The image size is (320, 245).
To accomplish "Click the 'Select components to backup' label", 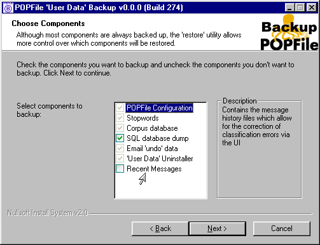I will coord(50,110).
